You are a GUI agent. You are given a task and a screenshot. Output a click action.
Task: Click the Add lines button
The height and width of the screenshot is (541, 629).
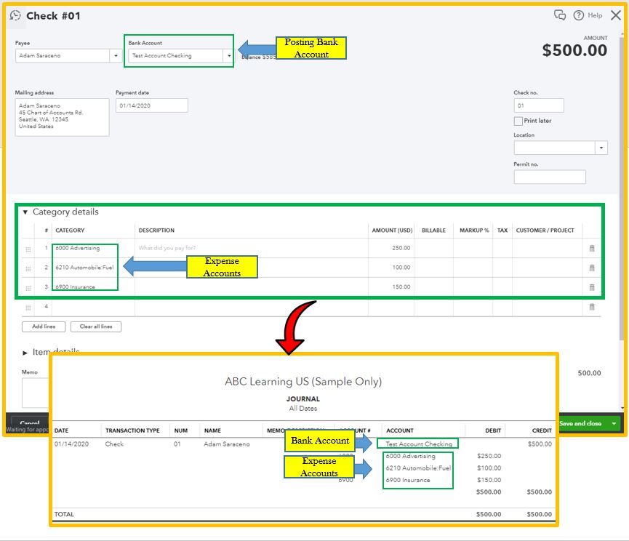point(44,326)
